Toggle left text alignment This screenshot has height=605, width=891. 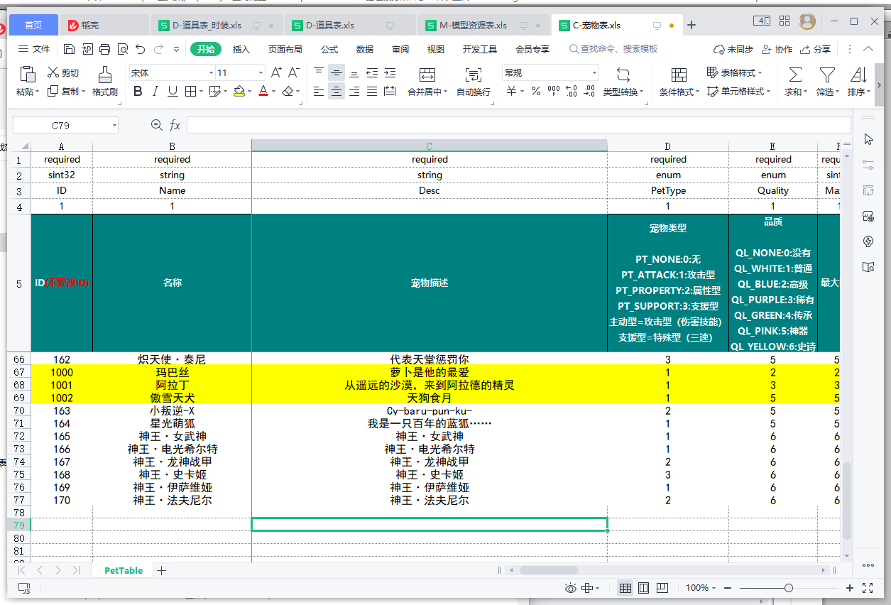pyautogui.click(x=319, y=91)
